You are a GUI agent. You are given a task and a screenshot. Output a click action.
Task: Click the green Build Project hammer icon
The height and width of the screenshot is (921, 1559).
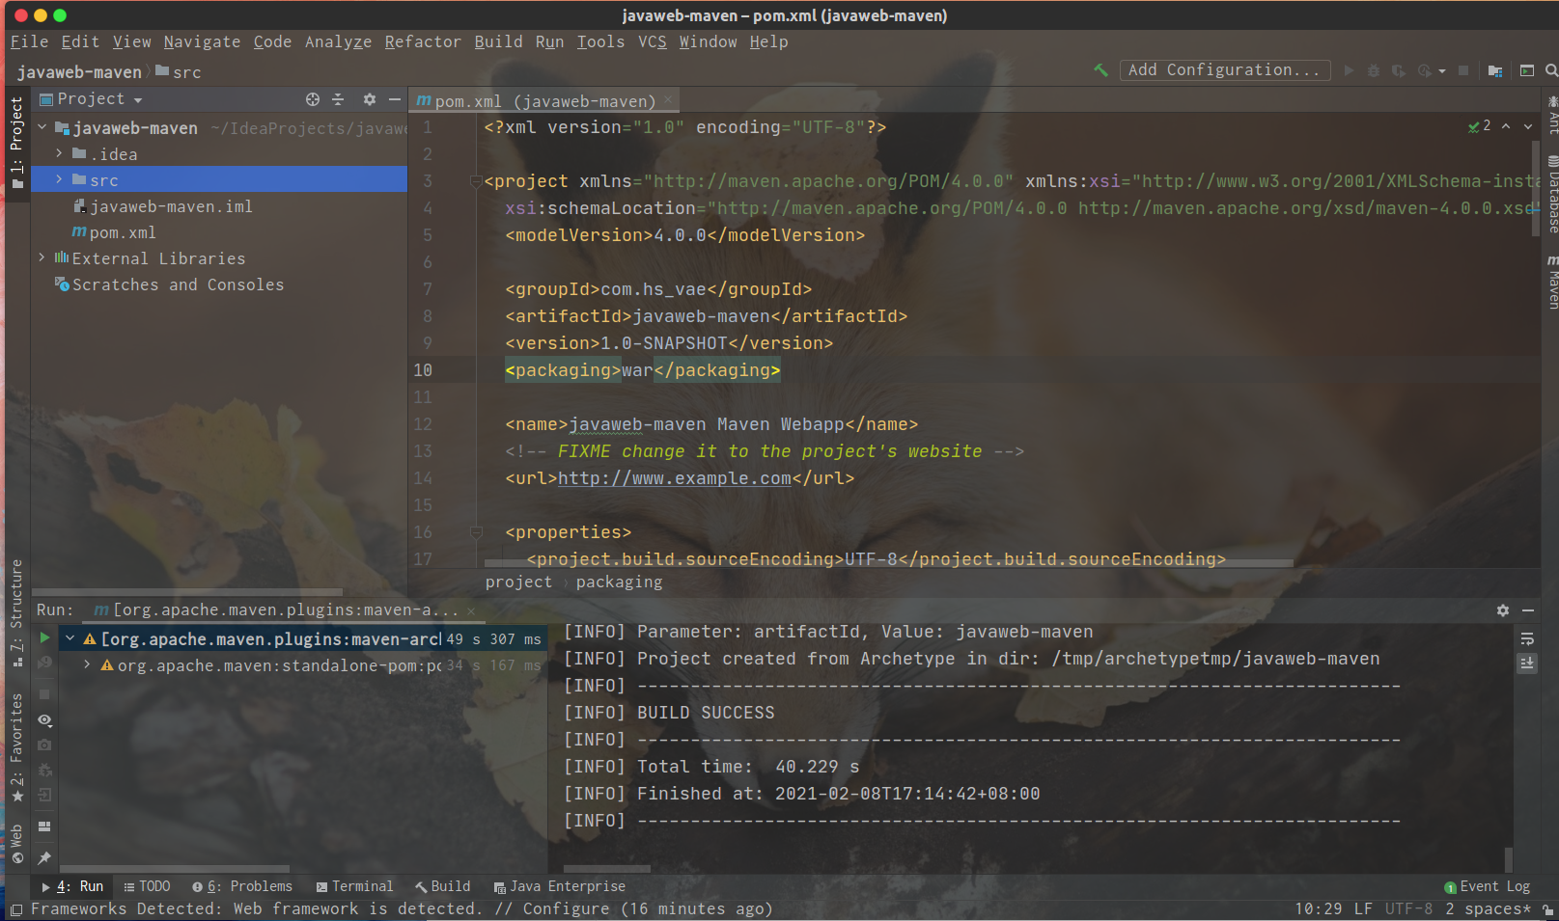pyautogui.click(x=1100, y=70)
